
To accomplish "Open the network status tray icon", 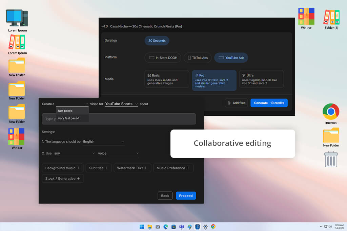I will click(x=326, y=227).
